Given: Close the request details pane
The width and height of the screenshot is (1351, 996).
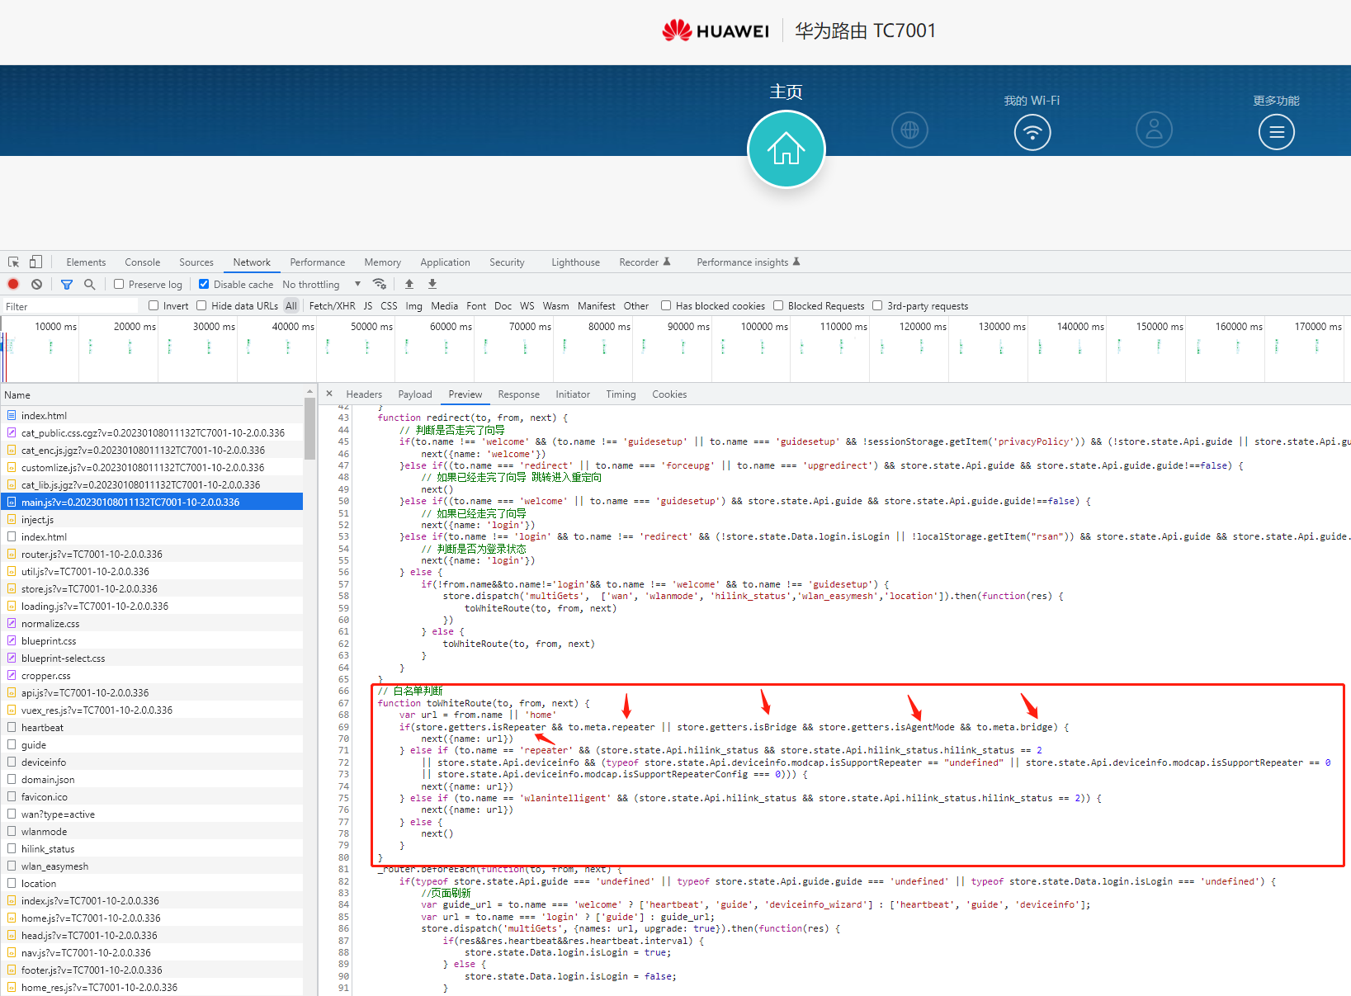Looking at the screenshot, I should (329, 394).
